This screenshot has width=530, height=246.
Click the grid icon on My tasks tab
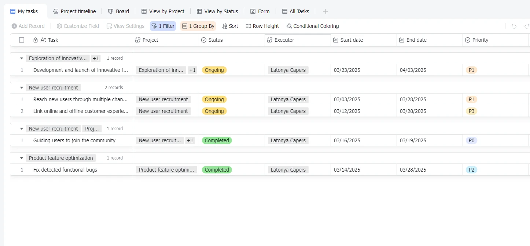(x=13, y=11)
